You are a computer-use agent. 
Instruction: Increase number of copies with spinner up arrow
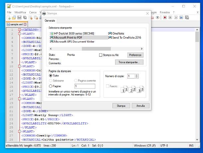(136, 75)
